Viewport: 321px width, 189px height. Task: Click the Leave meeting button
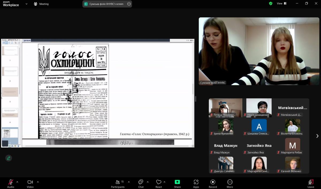(311, 183)
